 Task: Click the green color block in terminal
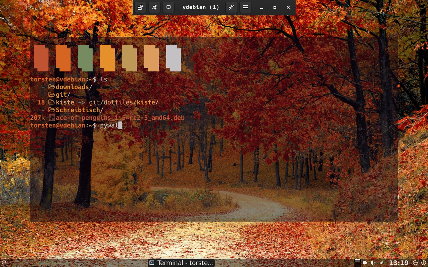(x=85, y=58)
